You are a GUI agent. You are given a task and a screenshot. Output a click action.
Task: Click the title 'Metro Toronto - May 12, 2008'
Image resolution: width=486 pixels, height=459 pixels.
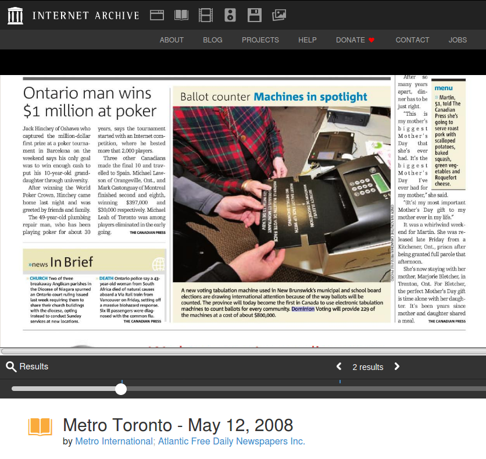178,425
